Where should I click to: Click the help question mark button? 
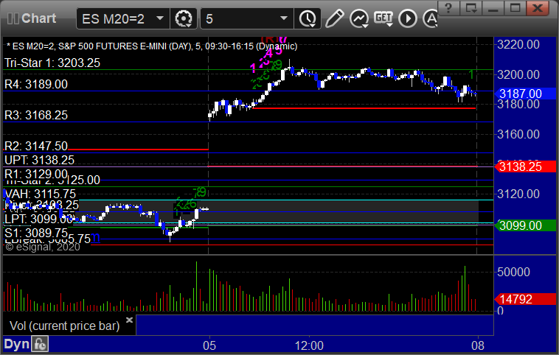(448, 8)
